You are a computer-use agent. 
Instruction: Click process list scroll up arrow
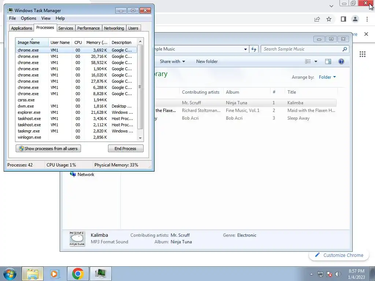tap(140, 41)
